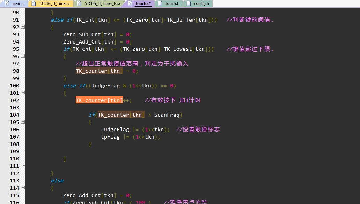
Task: Click Zero_Add_Cnt[tkn] on line 115
Action: (90, 195)
